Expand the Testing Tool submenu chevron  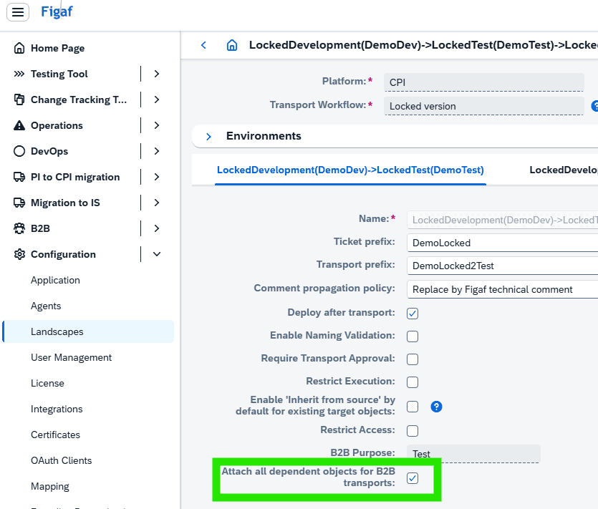pyautogui.click(x=156, y=74)
